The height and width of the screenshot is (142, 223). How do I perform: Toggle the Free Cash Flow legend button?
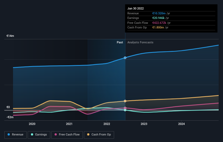click(67, 135)
